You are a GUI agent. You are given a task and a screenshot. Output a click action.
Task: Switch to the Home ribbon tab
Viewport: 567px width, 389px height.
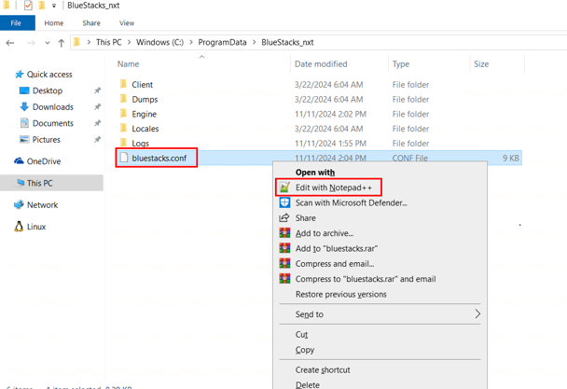click(x=54, y=22)
